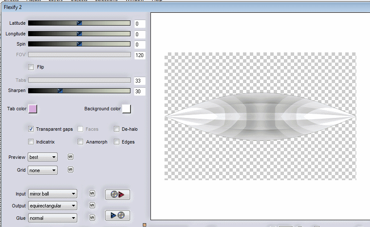Enable the Indicatrix checkbox
This screenshot has width=370, height=227.
(x=31, y=142)
